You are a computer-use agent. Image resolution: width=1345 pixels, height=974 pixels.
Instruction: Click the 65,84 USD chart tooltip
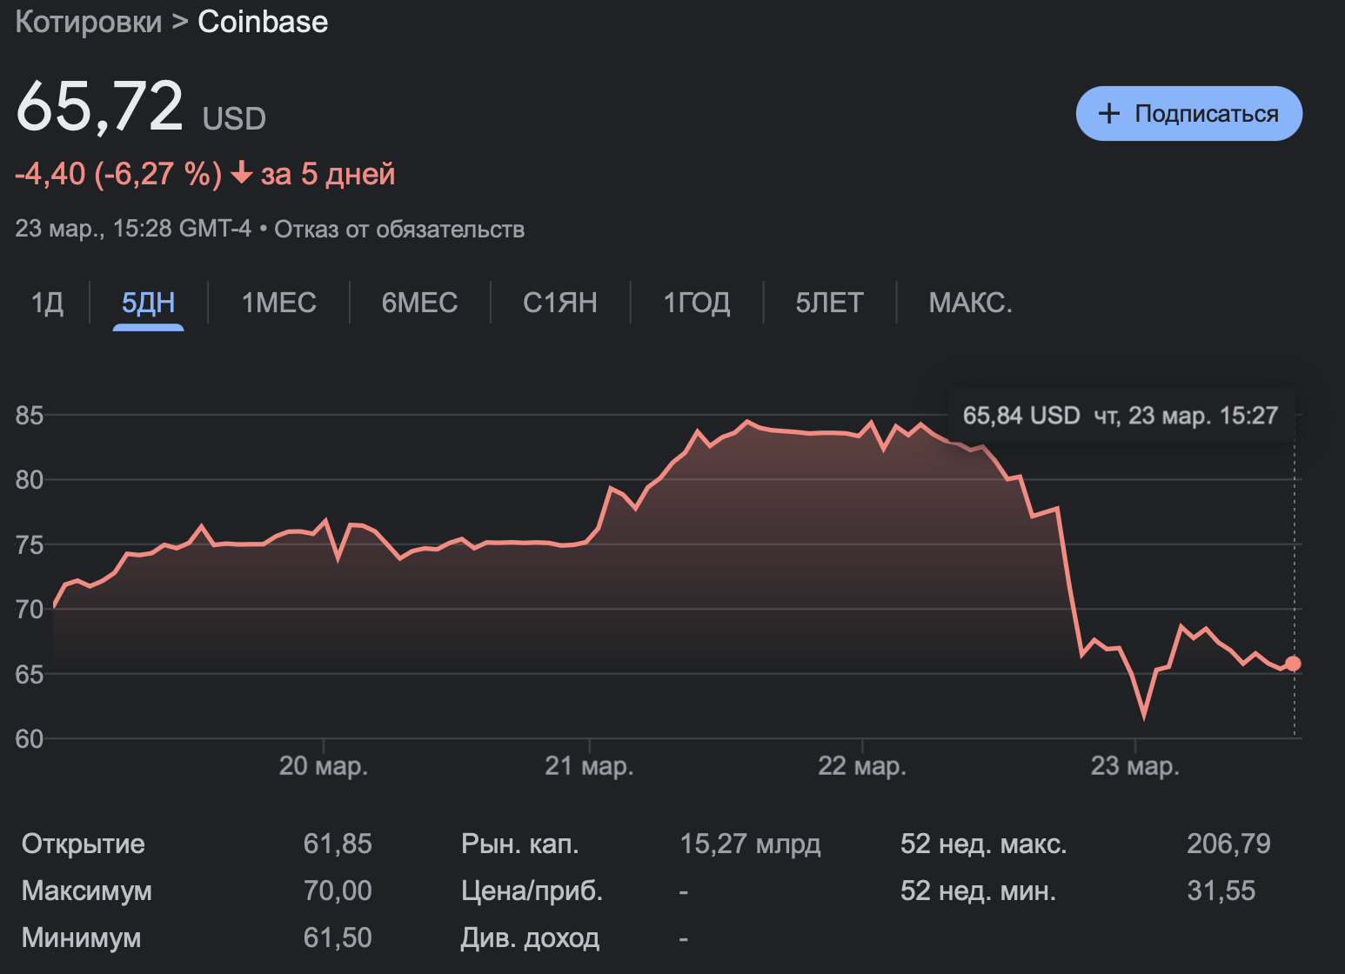click(x=1121, y=415)
